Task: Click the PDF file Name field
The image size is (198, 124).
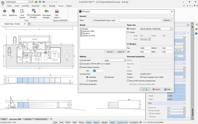Action: tap(127, 20)
